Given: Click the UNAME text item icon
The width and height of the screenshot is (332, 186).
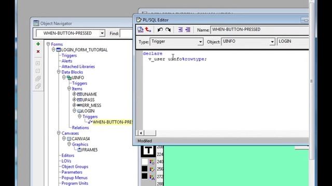Looking at the screenshot, I should pyautogui.click(x=79, y=94).
